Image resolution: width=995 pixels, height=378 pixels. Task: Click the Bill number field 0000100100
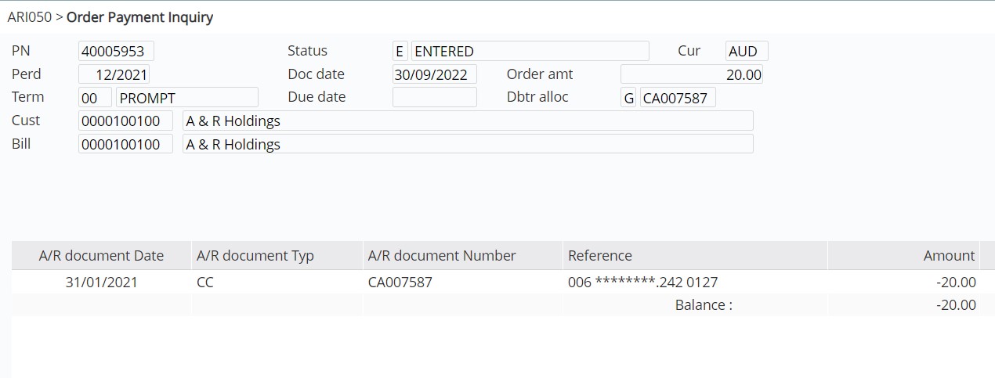[125, 145]
